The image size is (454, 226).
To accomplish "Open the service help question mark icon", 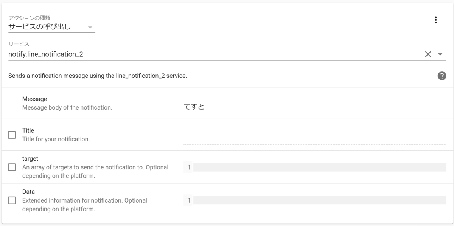I will [x=442, y=76].
